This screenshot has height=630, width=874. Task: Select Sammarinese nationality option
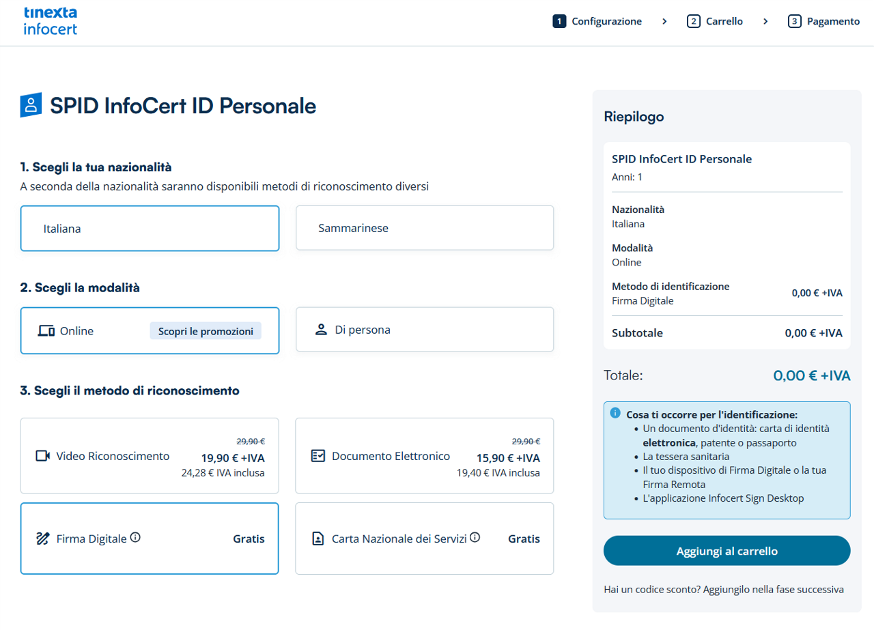pos(425,228)
